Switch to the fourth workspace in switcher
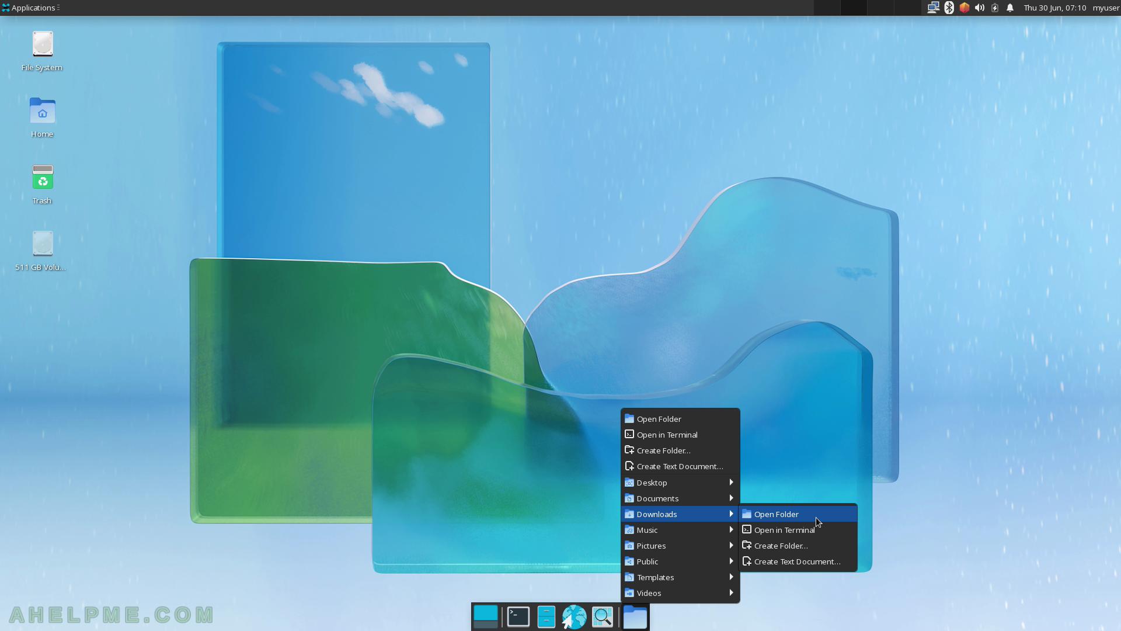Image resolution: width=1121 pixels, height=631 pixels. [x=907, y=8]
